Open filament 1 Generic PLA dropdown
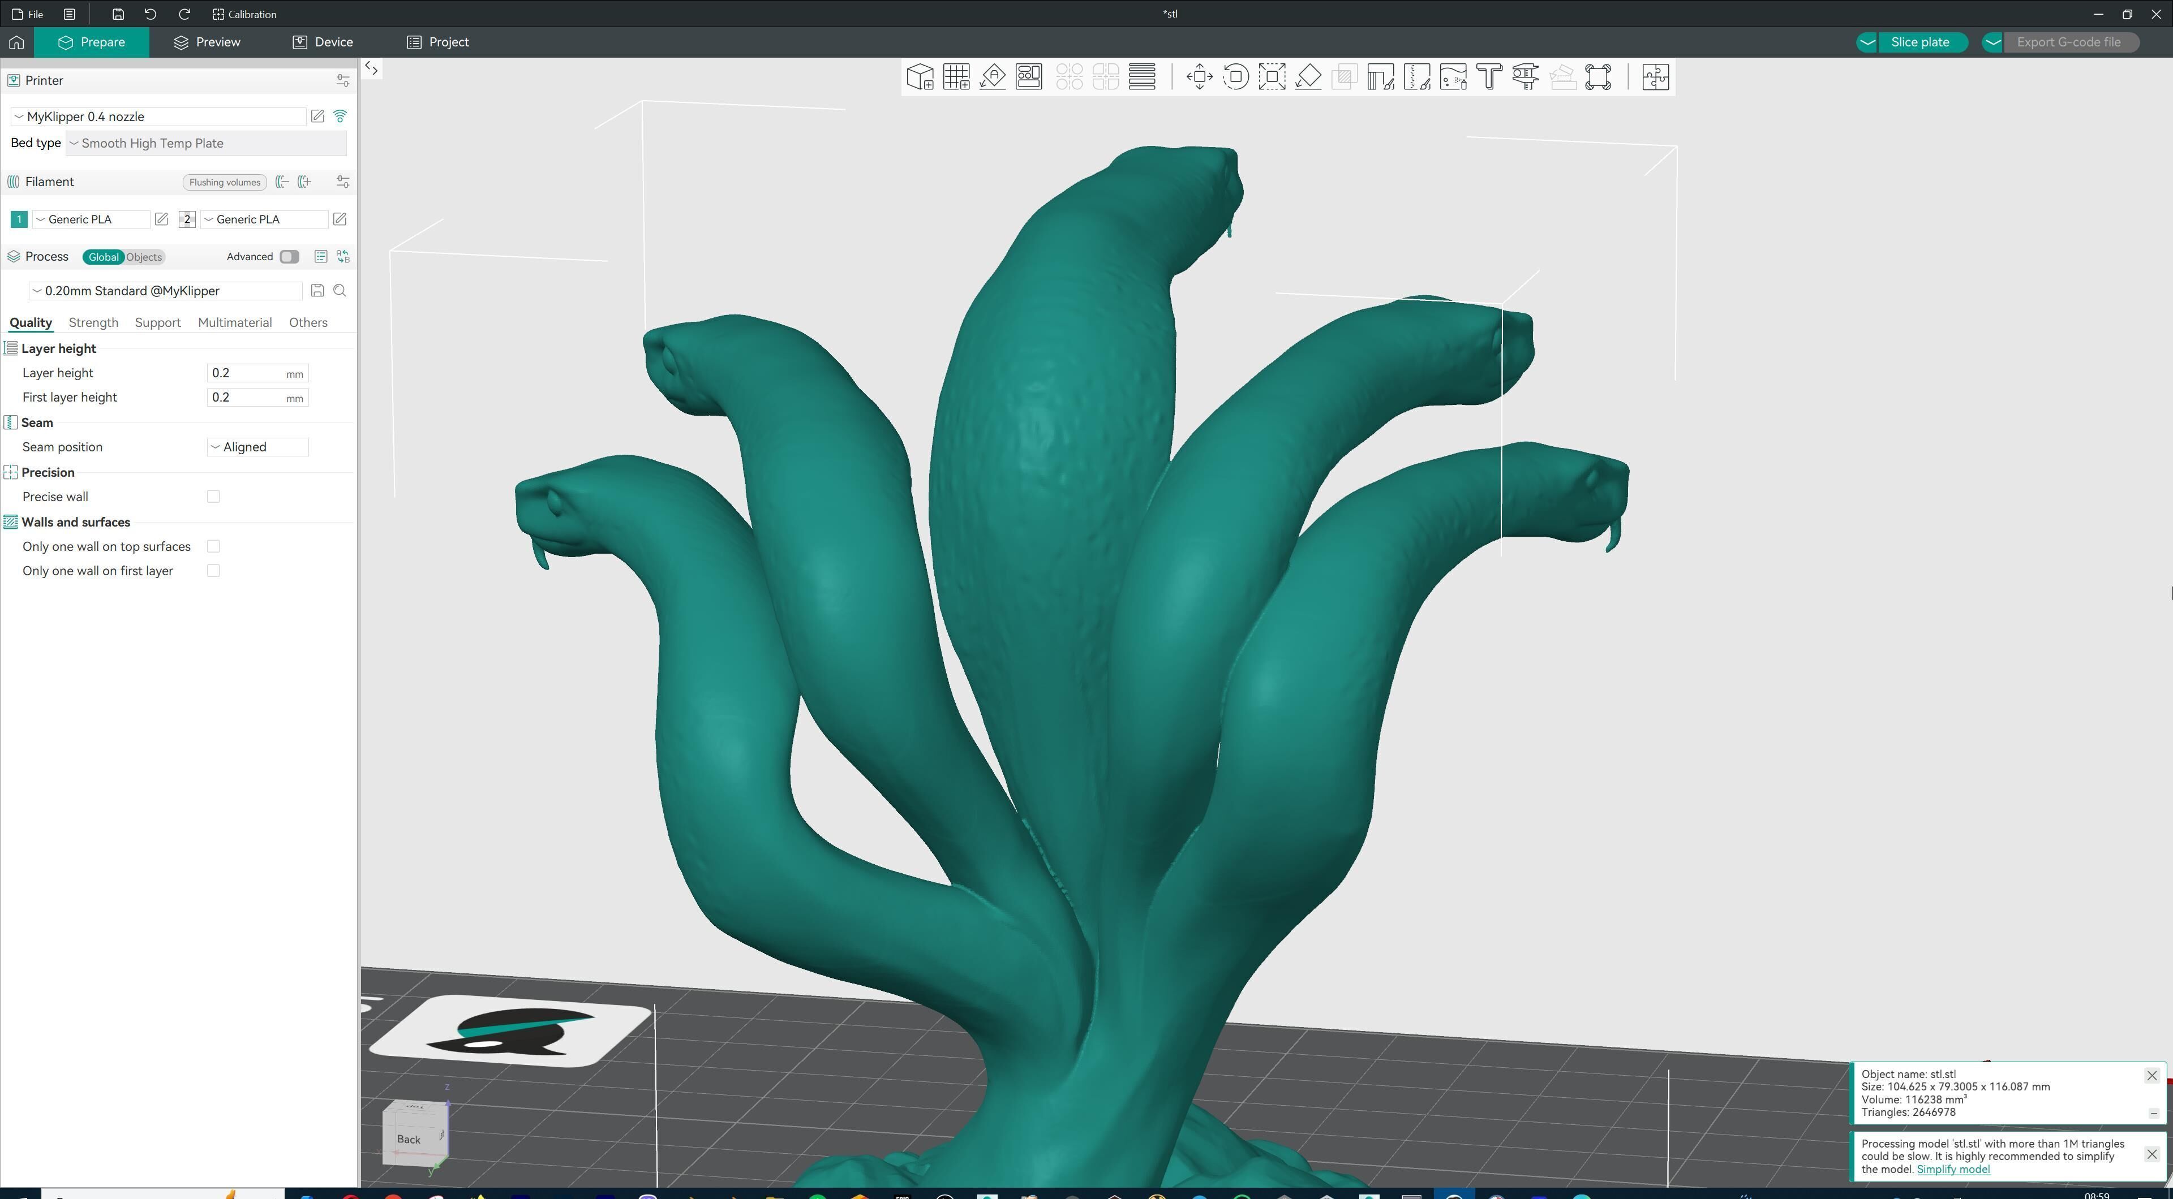Image resolution: width=2173 pixels, height=1199 pixels. click(x=91, y=219)
